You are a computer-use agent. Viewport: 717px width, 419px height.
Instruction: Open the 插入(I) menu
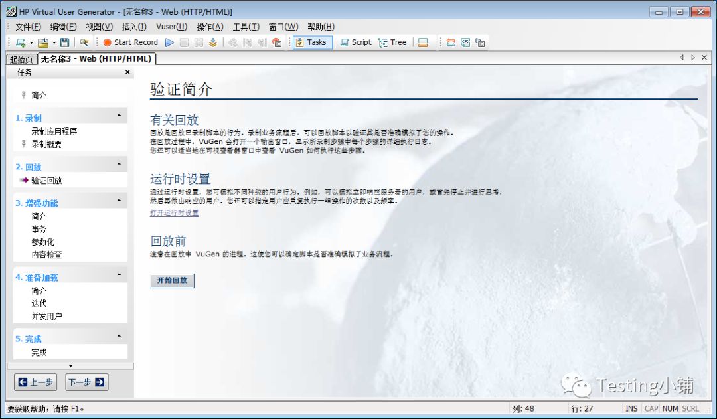(134, 27)
